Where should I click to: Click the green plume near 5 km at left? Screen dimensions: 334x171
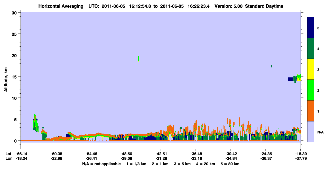pos(35,123)
